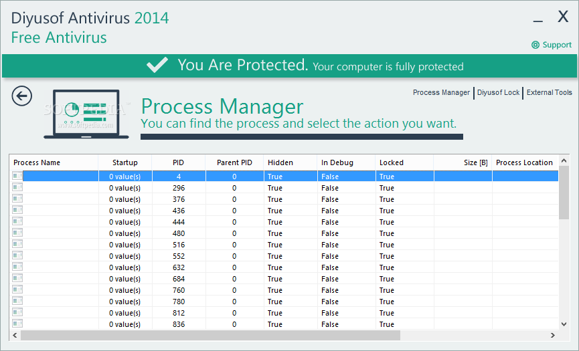Go back using the circled arrow icon

(x=22, y=96)
